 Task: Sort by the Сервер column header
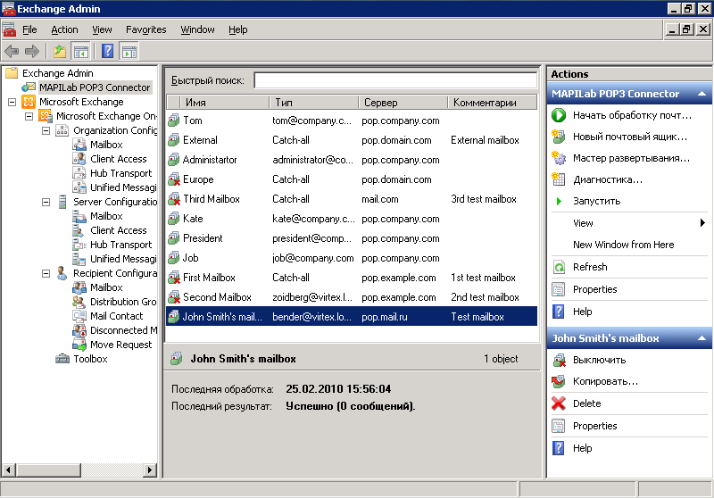click(x=403, y=103)
